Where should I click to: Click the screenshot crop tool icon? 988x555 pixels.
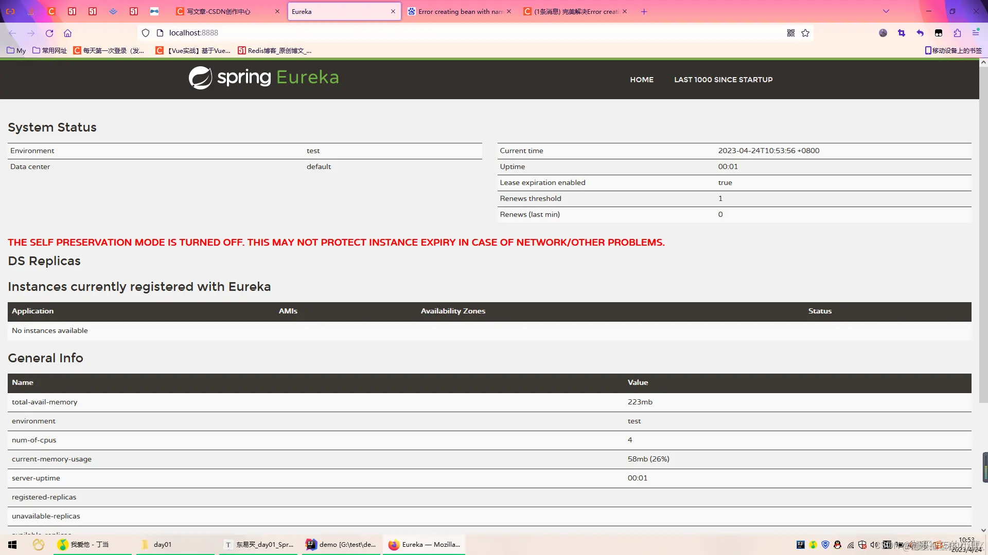(x=902, y=33)
